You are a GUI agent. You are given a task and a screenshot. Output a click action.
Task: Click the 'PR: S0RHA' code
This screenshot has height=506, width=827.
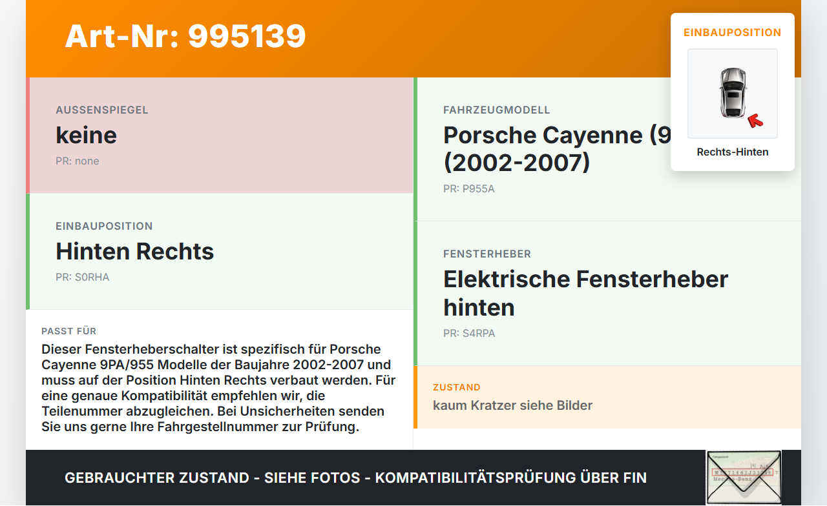(x=83, y=278)
